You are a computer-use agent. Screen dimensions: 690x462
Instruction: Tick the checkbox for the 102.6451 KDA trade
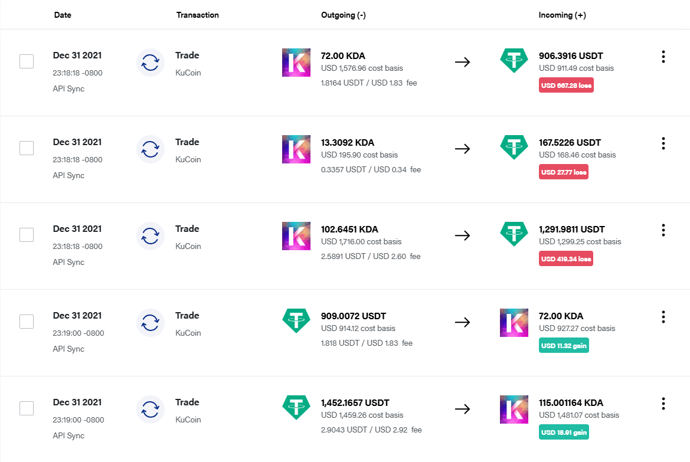[x=27, y=235]
